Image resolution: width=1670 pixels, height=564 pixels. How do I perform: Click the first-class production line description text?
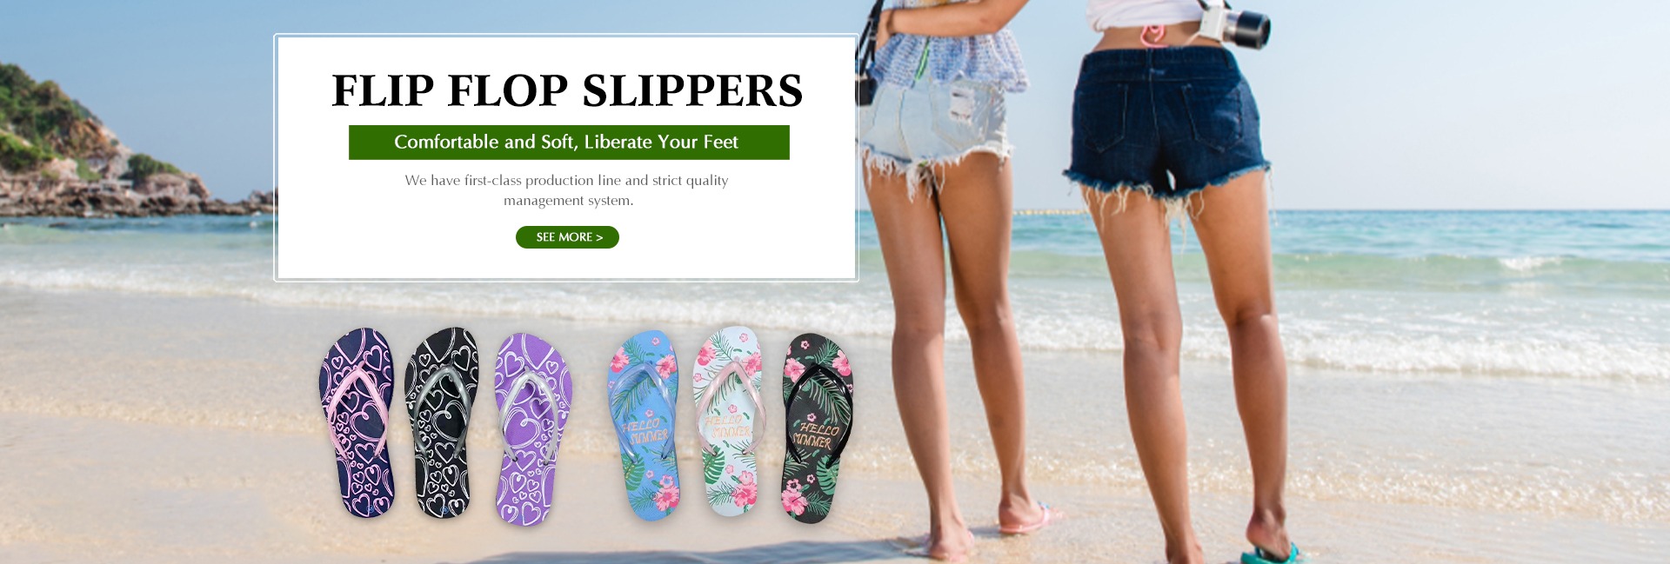[x=567, y=190]
